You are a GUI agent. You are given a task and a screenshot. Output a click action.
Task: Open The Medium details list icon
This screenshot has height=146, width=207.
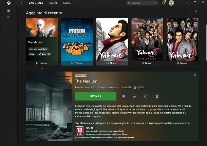pos(135,96)
